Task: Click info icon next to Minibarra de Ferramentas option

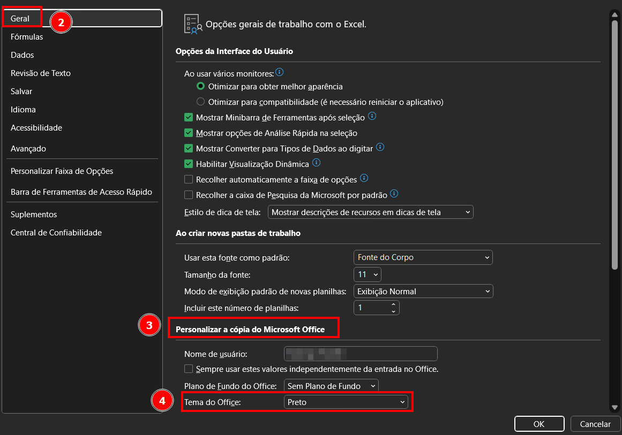Action: tap(372, 116)
